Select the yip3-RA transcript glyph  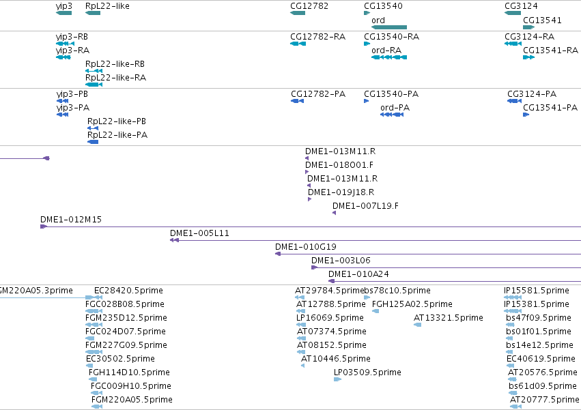(63, 57)
